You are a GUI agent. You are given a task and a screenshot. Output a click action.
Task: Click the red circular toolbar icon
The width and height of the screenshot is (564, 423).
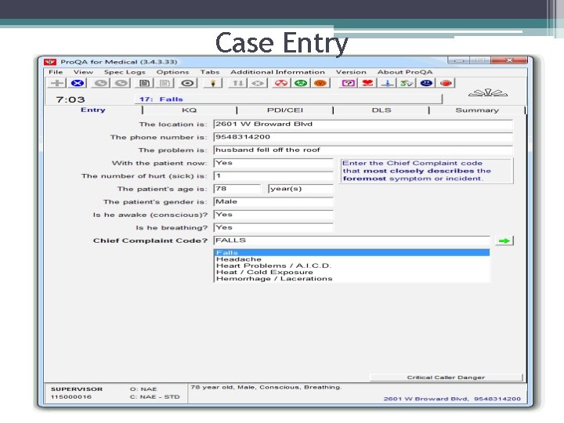tap(281, 84)
